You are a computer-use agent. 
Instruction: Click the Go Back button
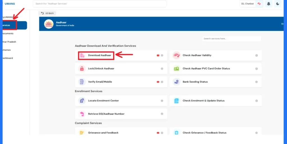[x=47, y=13]
